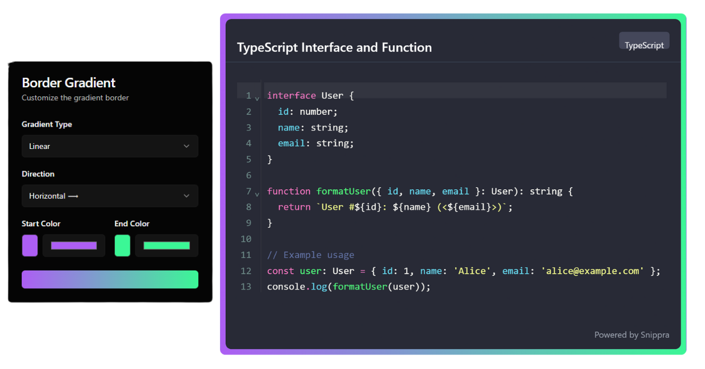The height and width of the screenshot is (369, 705).
Task: Collapse the formatUser function fold arrow
Action: point(257,194)
